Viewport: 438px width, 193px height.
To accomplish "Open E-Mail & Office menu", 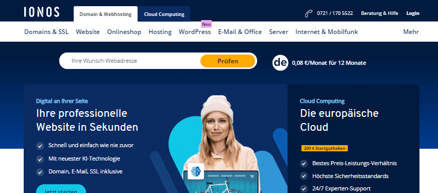I will [240, 32].
